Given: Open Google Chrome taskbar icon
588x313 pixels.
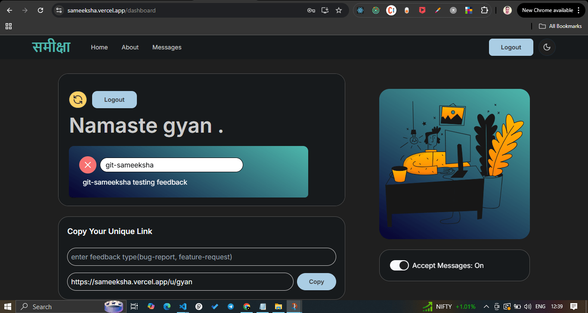Looking at the screenshot, I should pyautogui.click(x=247, y=307).
